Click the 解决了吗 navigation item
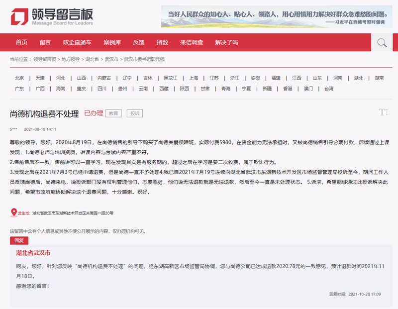This screenshot has width=398, height=309. (226, 43)
